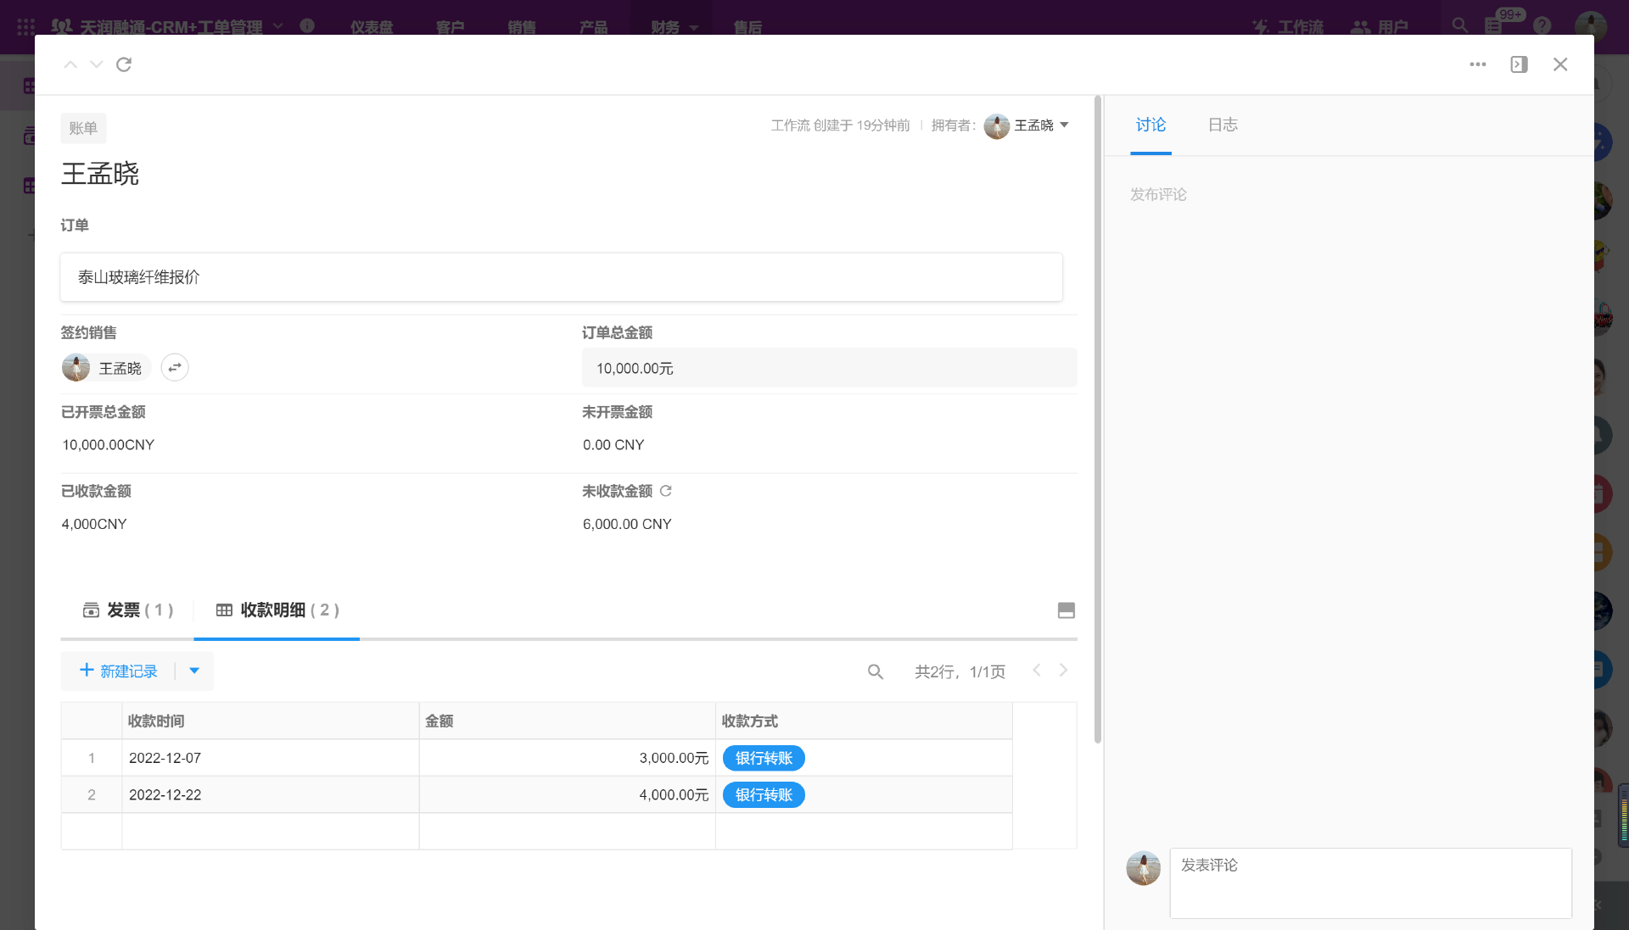Click the 3,000.00元 amount cell

point(567,758)
